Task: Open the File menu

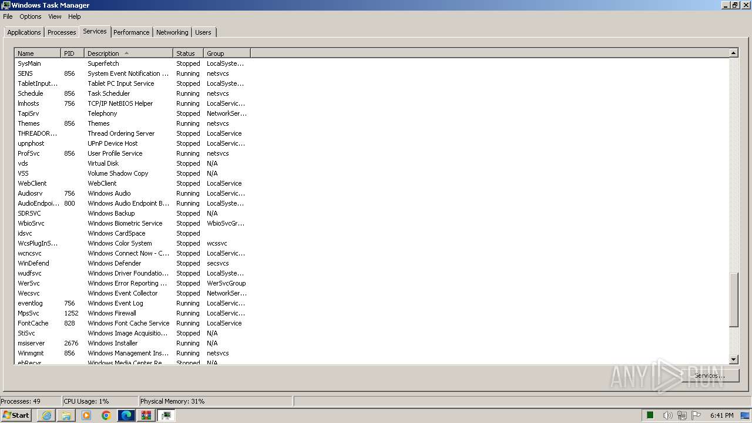Action: pos(8,16)
